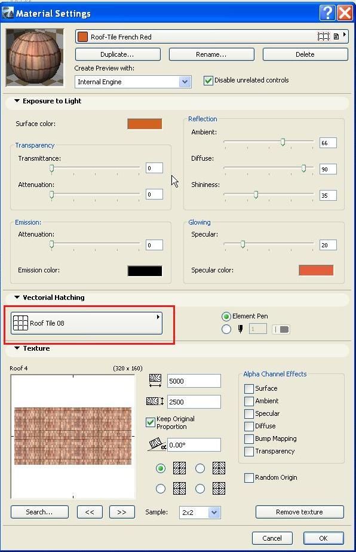Click the Roof Tile 08 hatch pattern icon
The height and width of the screenshot is (552, 356).
pos(20,323)
